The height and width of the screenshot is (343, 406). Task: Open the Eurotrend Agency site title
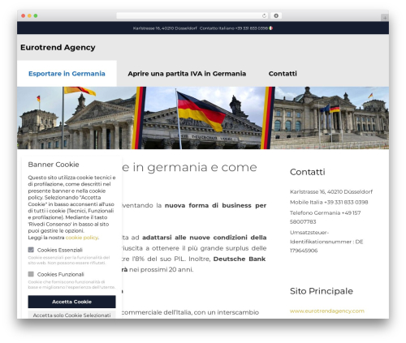[x=58, y=47]
